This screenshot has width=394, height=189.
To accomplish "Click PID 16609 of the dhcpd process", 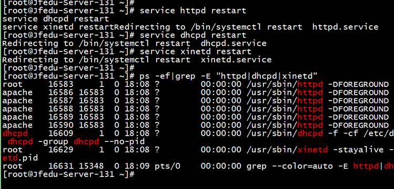I will pos(61,134).
